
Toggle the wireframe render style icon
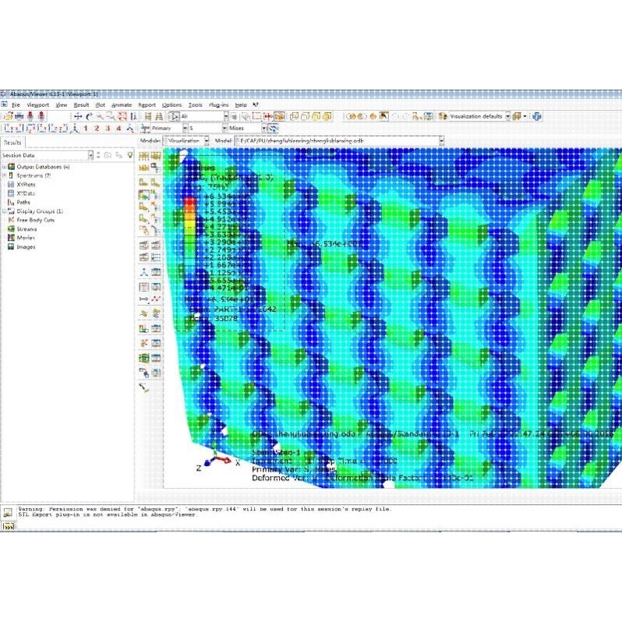294,116
